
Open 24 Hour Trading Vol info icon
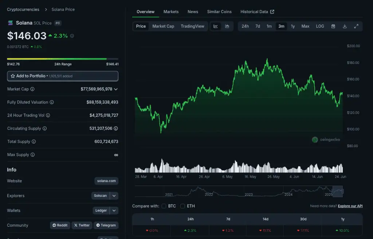(48, 115)
